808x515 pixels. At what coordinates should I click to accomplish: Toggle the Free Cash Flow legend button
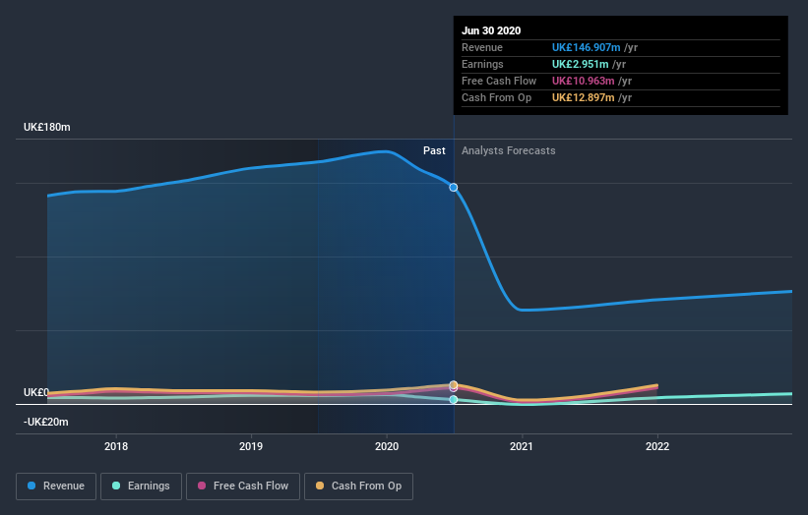[243, 486]
